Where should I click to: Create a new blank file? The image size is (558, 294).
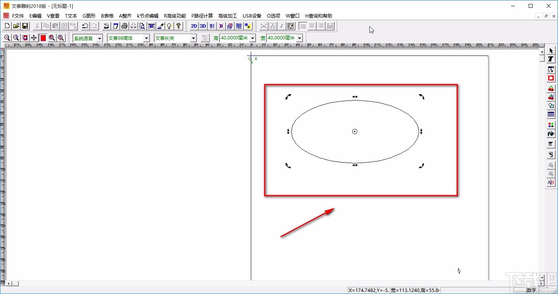tap(7, 26)
